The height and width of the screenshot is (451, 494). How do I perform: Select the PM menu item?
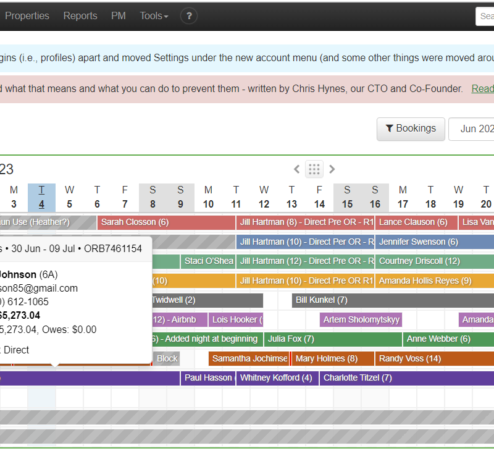pyautogui.click(x=118, y=16)
